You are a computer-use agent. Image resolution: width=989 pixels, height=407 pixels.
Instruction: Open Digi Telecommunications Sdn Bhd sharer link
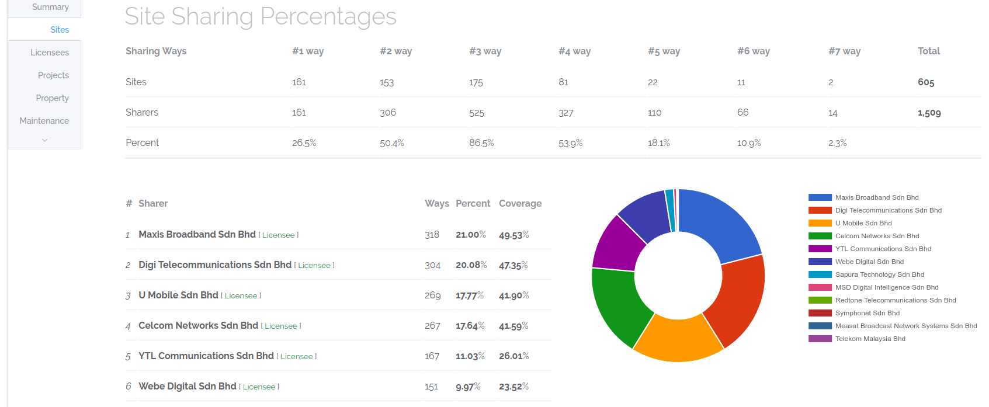coord(215,265)
